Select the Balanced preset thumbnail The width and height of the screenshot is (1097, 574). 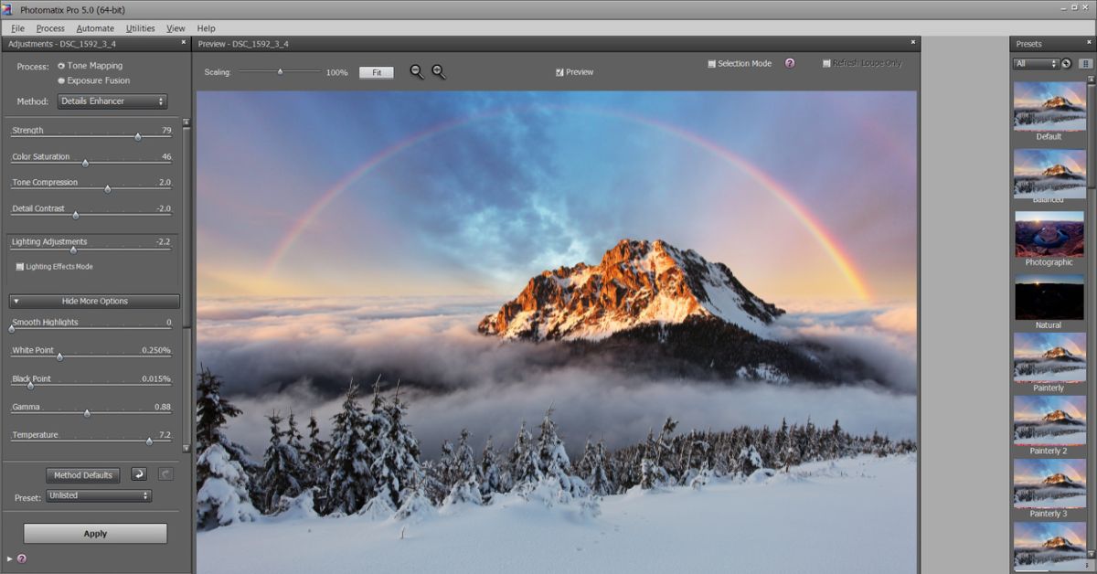tap(1049, 174)
